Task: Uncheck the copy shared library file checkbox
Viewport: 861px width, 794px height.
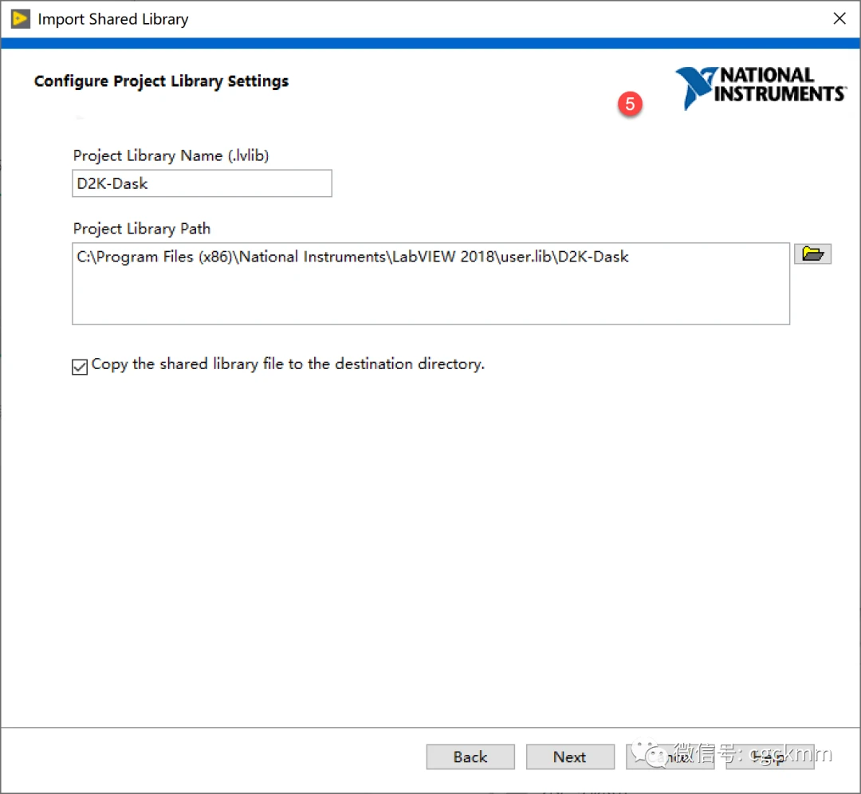Action: click(80, 367)
